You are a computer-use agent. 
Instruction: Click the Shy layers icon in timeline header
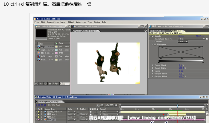point(108,105)
